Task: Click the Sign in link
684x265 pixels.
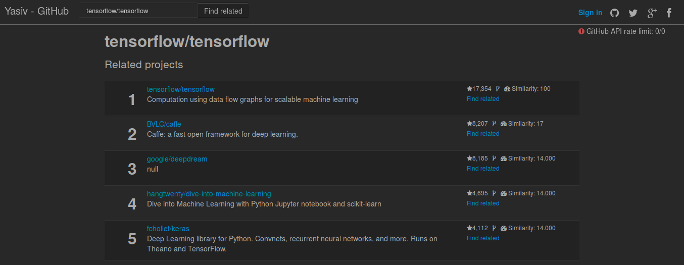Action: 590,13
